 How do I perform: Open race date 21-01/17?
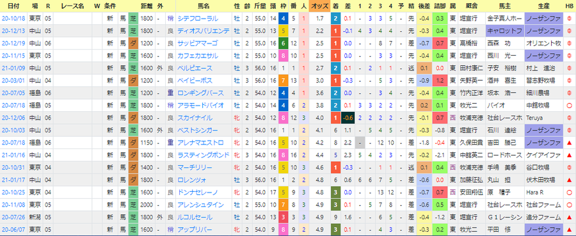click(13, 180)
